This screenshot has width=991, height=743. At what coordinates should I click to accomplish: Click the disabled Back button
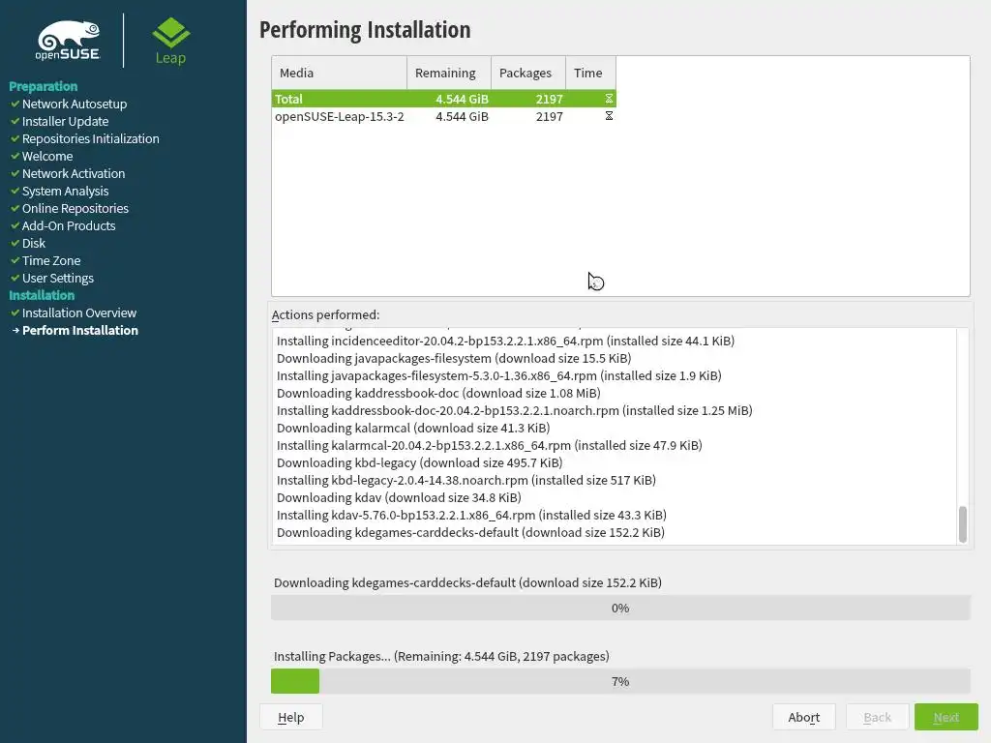coord(877,717)
